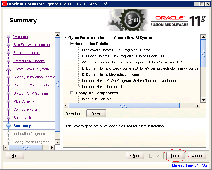Click summary tree scroll down arrow
Viewport: 212px width, 170px height.
[203, 100]
